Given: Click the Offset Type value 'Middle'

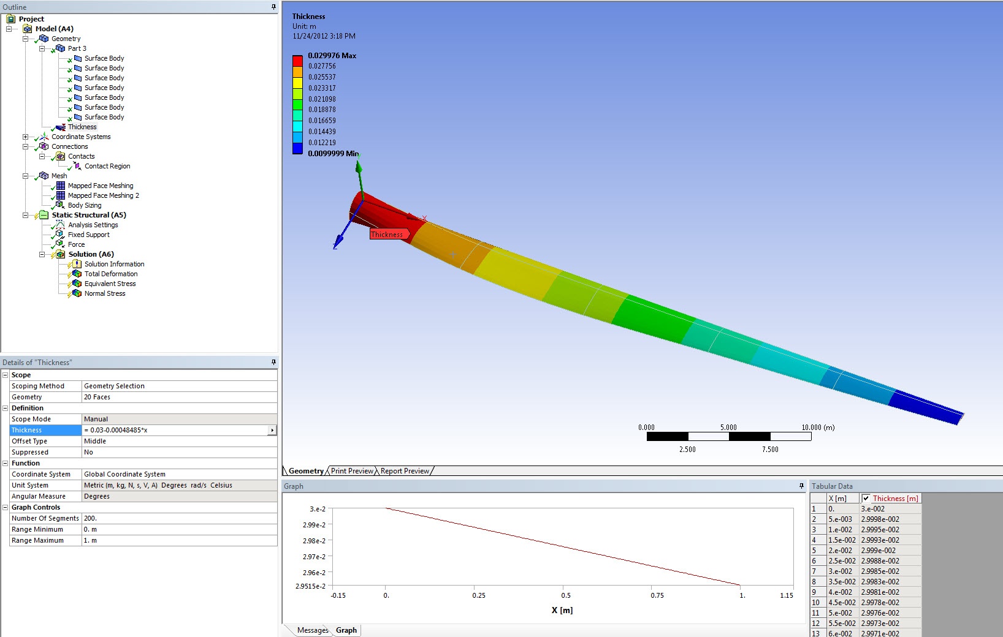Looking at the screenshot, I should coord(179,441).
